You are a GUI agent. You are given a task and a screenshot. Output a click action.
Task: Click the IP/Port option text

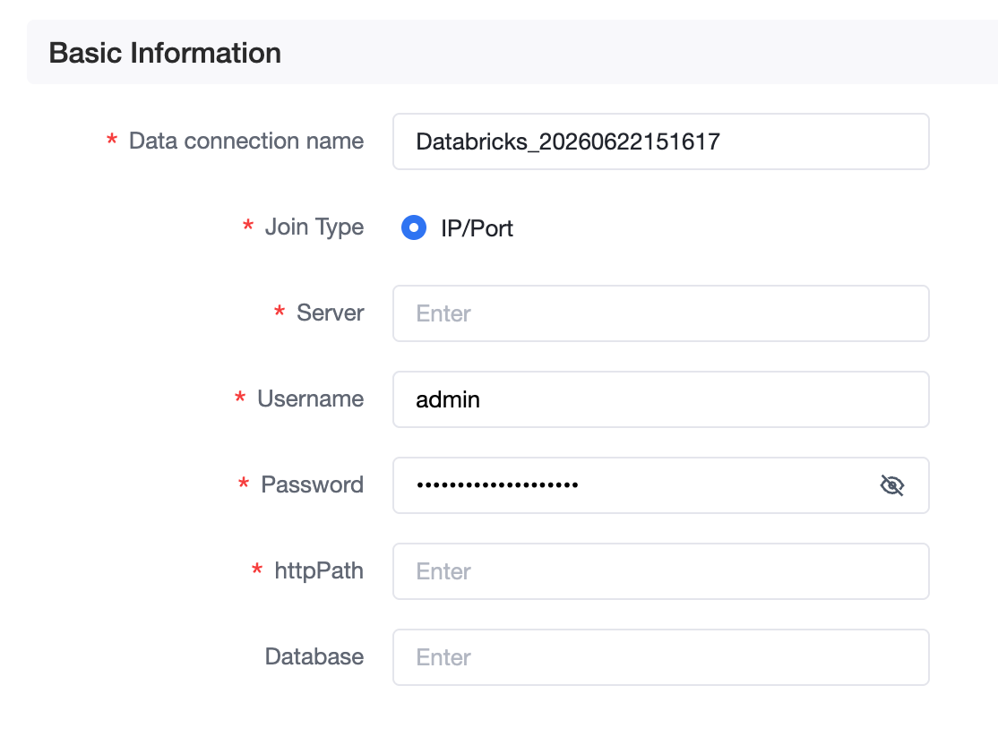[x=477, y=228]
